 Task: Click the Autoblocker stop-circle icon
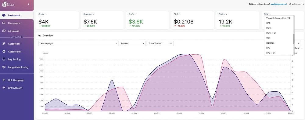click(4, 51)
